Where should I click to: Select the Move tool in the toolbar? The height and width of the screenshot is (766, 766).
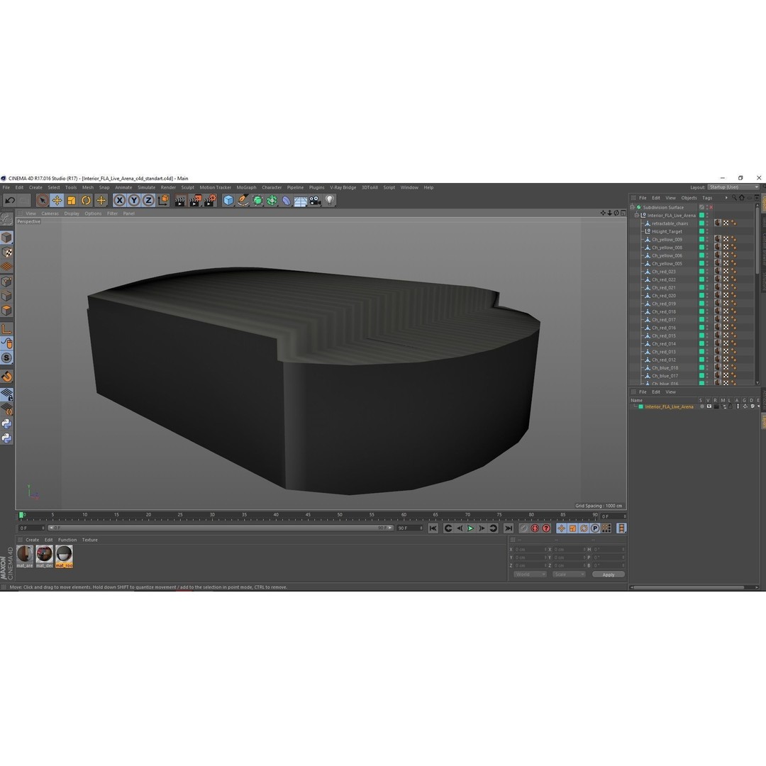[x=57, y=200]
